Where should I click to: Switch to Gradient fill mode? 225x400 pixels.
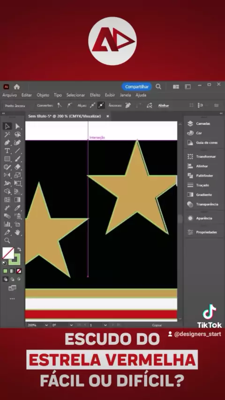coord(12,271)
